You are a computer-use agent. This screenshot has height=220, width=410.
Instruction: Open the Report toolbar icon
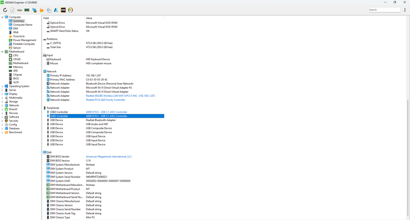point(12,10)
